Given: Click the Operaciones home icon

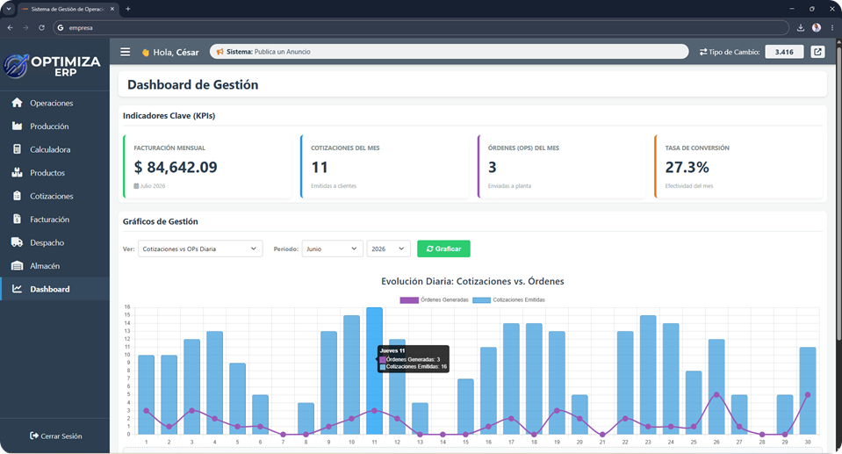Looking at the screenshot, I should 18,103.
